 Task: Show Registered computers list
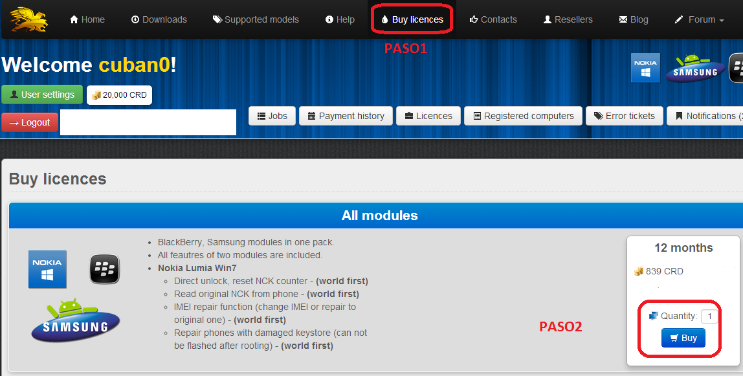point(523,116)
